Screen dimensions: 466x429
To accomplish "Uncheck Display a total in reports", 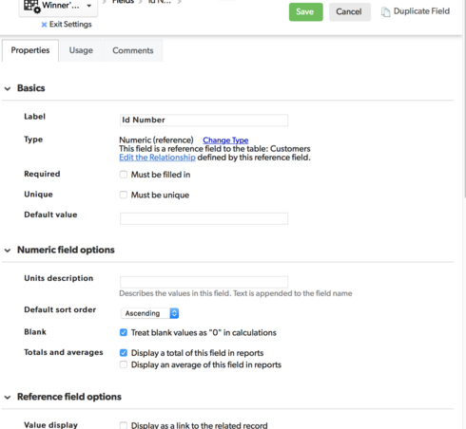I will [124, 352].
